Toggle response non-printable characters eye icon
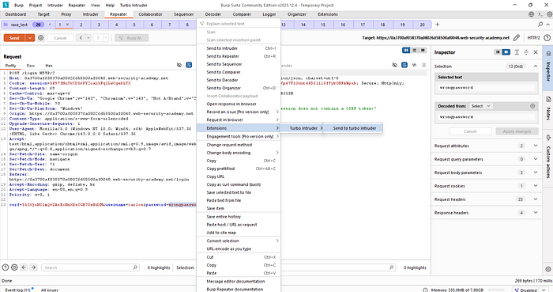Image resolution: width=553 pixels, height=292 pixels. (x=395, y=65)
